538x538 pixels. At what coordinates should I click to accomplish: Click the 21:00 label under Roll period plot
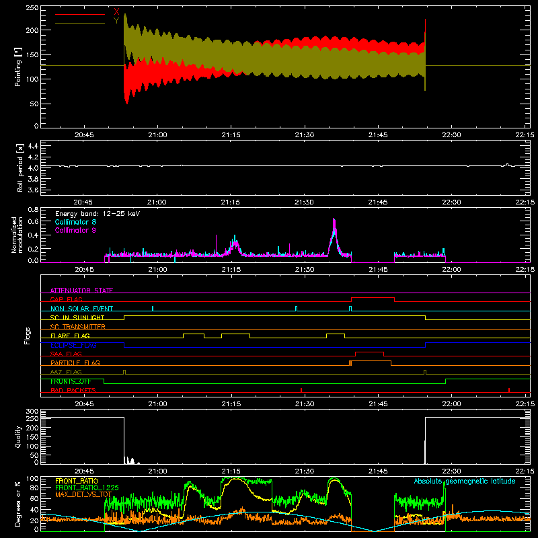[157, 202]
